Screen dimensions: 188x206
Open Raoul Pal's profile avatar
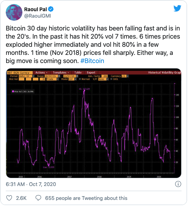[14, 12]
